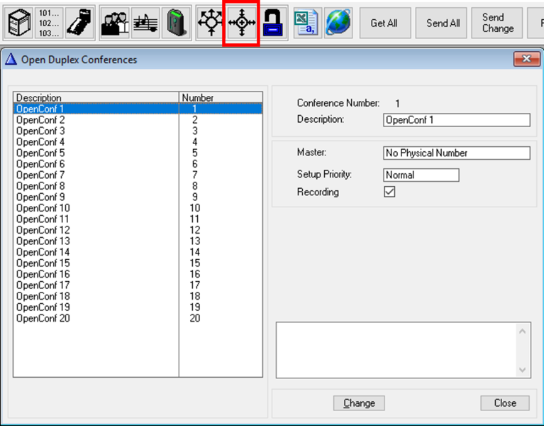Select OpenConf 7 in the list

(138, 175)
